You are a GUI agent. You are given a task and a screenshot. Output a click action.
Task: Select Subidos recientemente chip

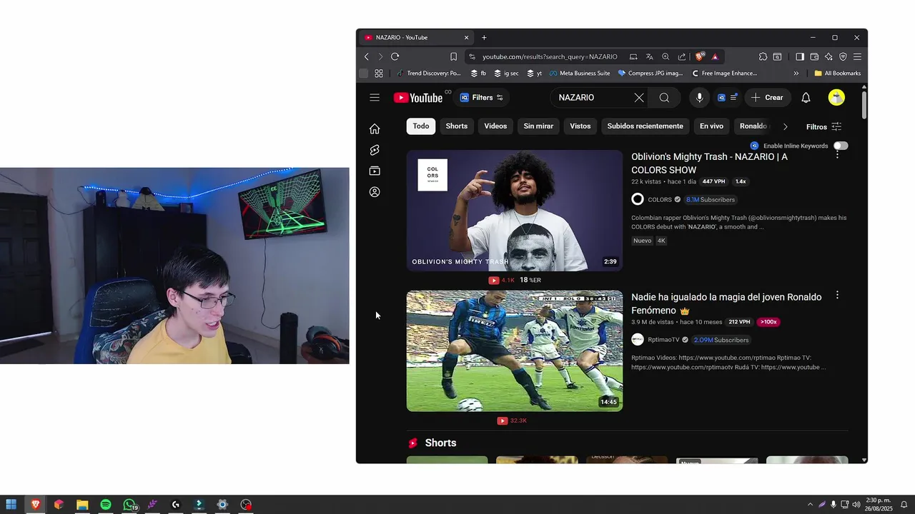coord(646,126)
